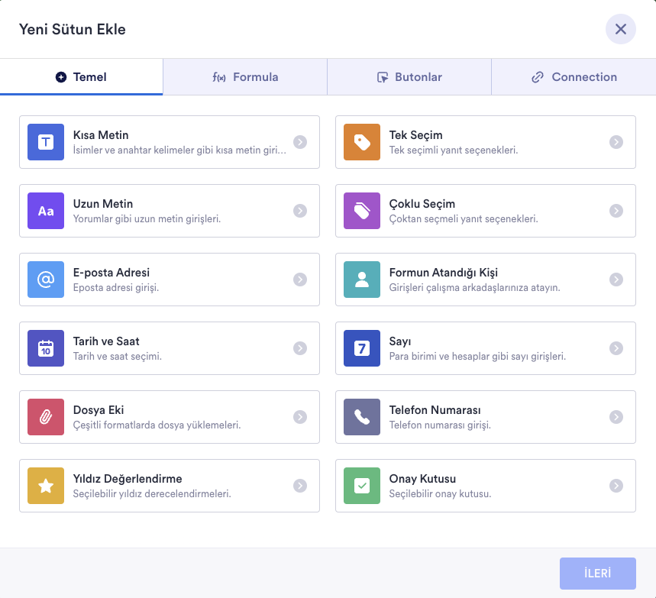Click the arrow next to Kısa Metin
656x598 pixels.
[x=300, y=142]
